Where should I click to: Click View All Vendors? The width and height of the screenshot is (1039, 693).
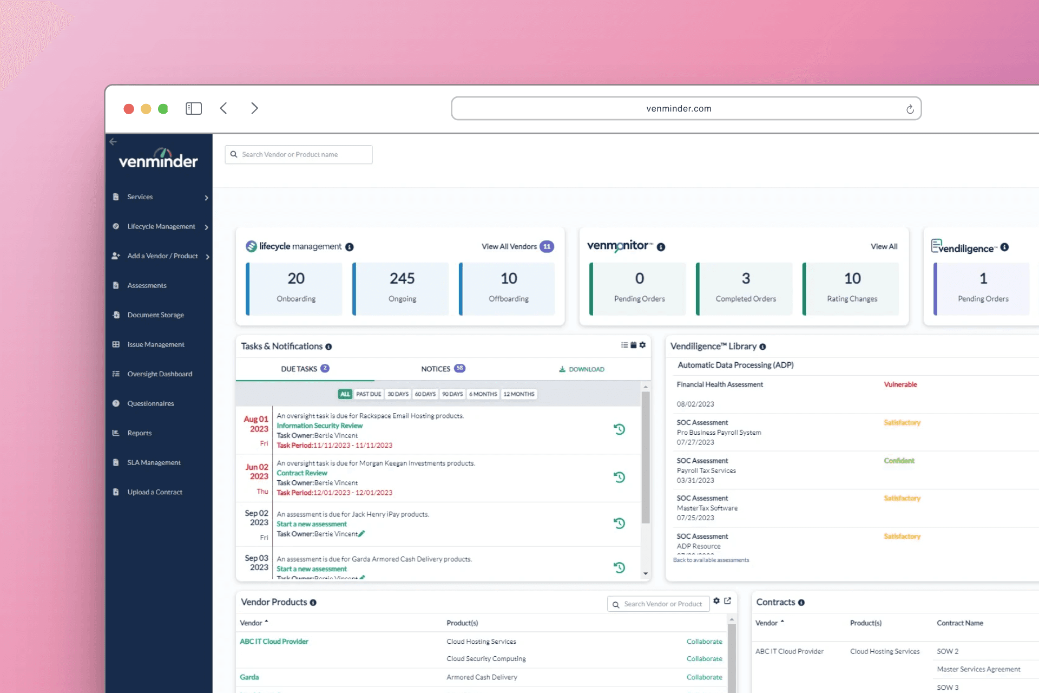(x=510, y=246)
